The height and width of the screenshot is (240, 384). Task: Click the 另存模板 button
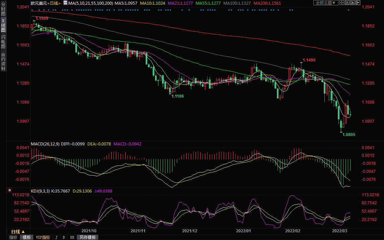pos(87,237)
